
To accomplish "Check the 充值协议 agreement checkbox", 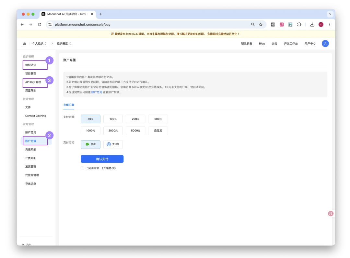I will [x=82, y=168].
